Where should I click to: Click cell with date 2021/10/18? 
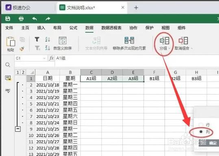(x=48, y=85)
